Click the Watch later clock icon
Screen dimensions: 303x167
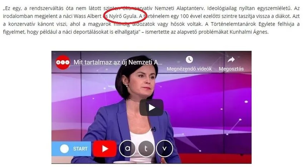pyautogui.click(x=189, y=59)
